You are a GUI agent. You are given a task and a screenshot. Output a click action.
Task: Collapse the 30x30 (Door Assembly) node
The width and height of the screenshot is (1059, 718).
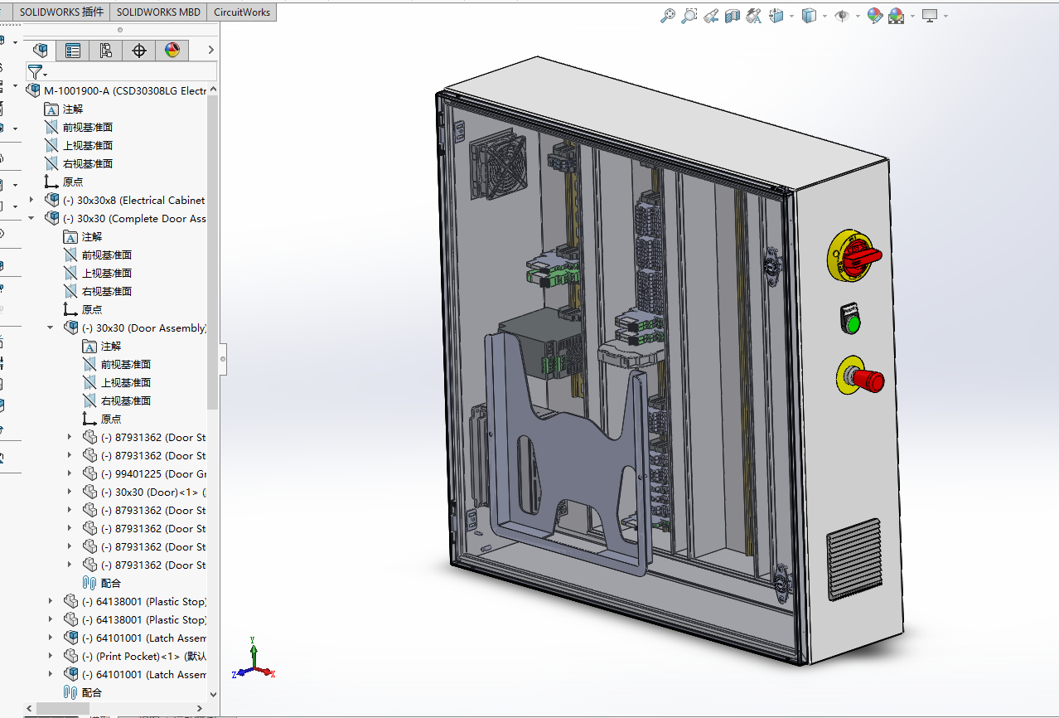pyautogui.click(x=51, y=327)
